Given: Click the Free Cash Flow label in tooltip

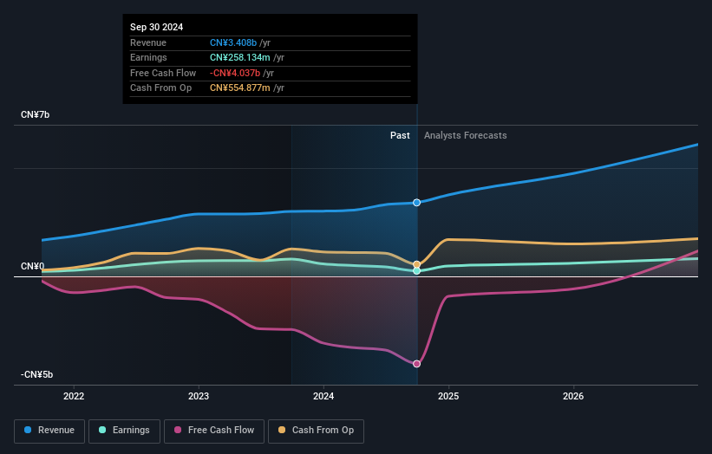Looking at the screenshot, I should pos(163,73).
